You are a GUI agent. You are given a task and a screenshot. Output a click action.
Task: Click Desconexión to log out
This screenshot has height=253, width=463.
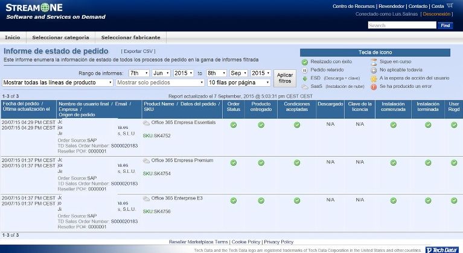[x=436, y=14]
